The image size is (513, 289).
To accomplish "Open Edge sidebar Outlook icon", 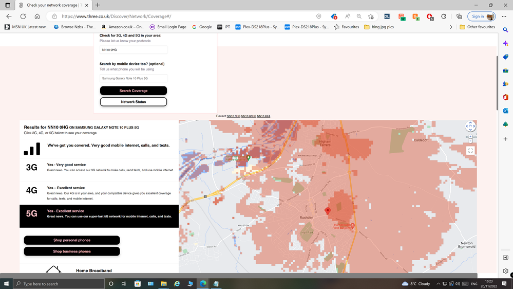I will point(505,111).
